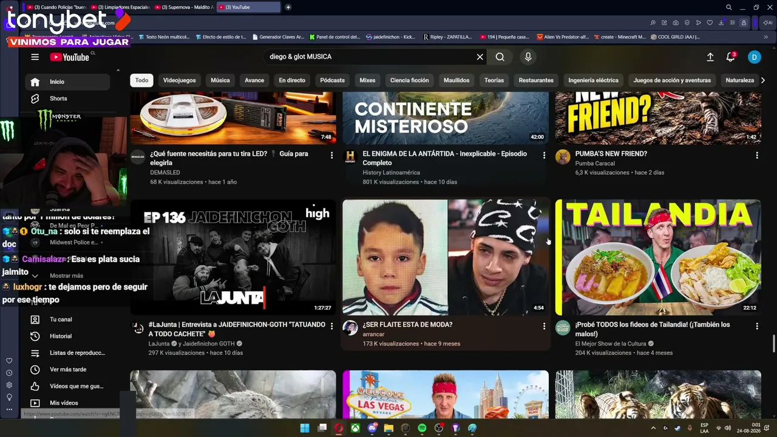The height and width of the screenshot is (437, 777).
Task: Play the LaJunta EP 136 thumbnail
Action: (233, 257)
